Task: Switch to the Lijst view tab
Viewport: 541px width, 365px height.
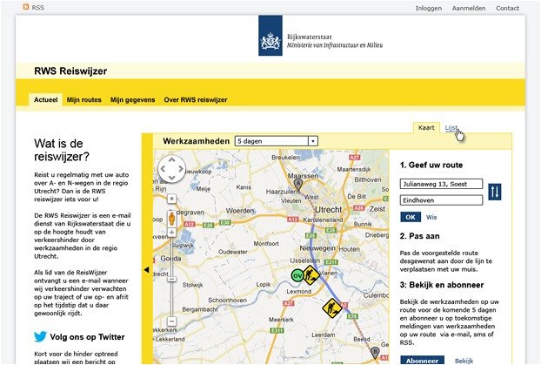Action: click(x=451, y=128)
